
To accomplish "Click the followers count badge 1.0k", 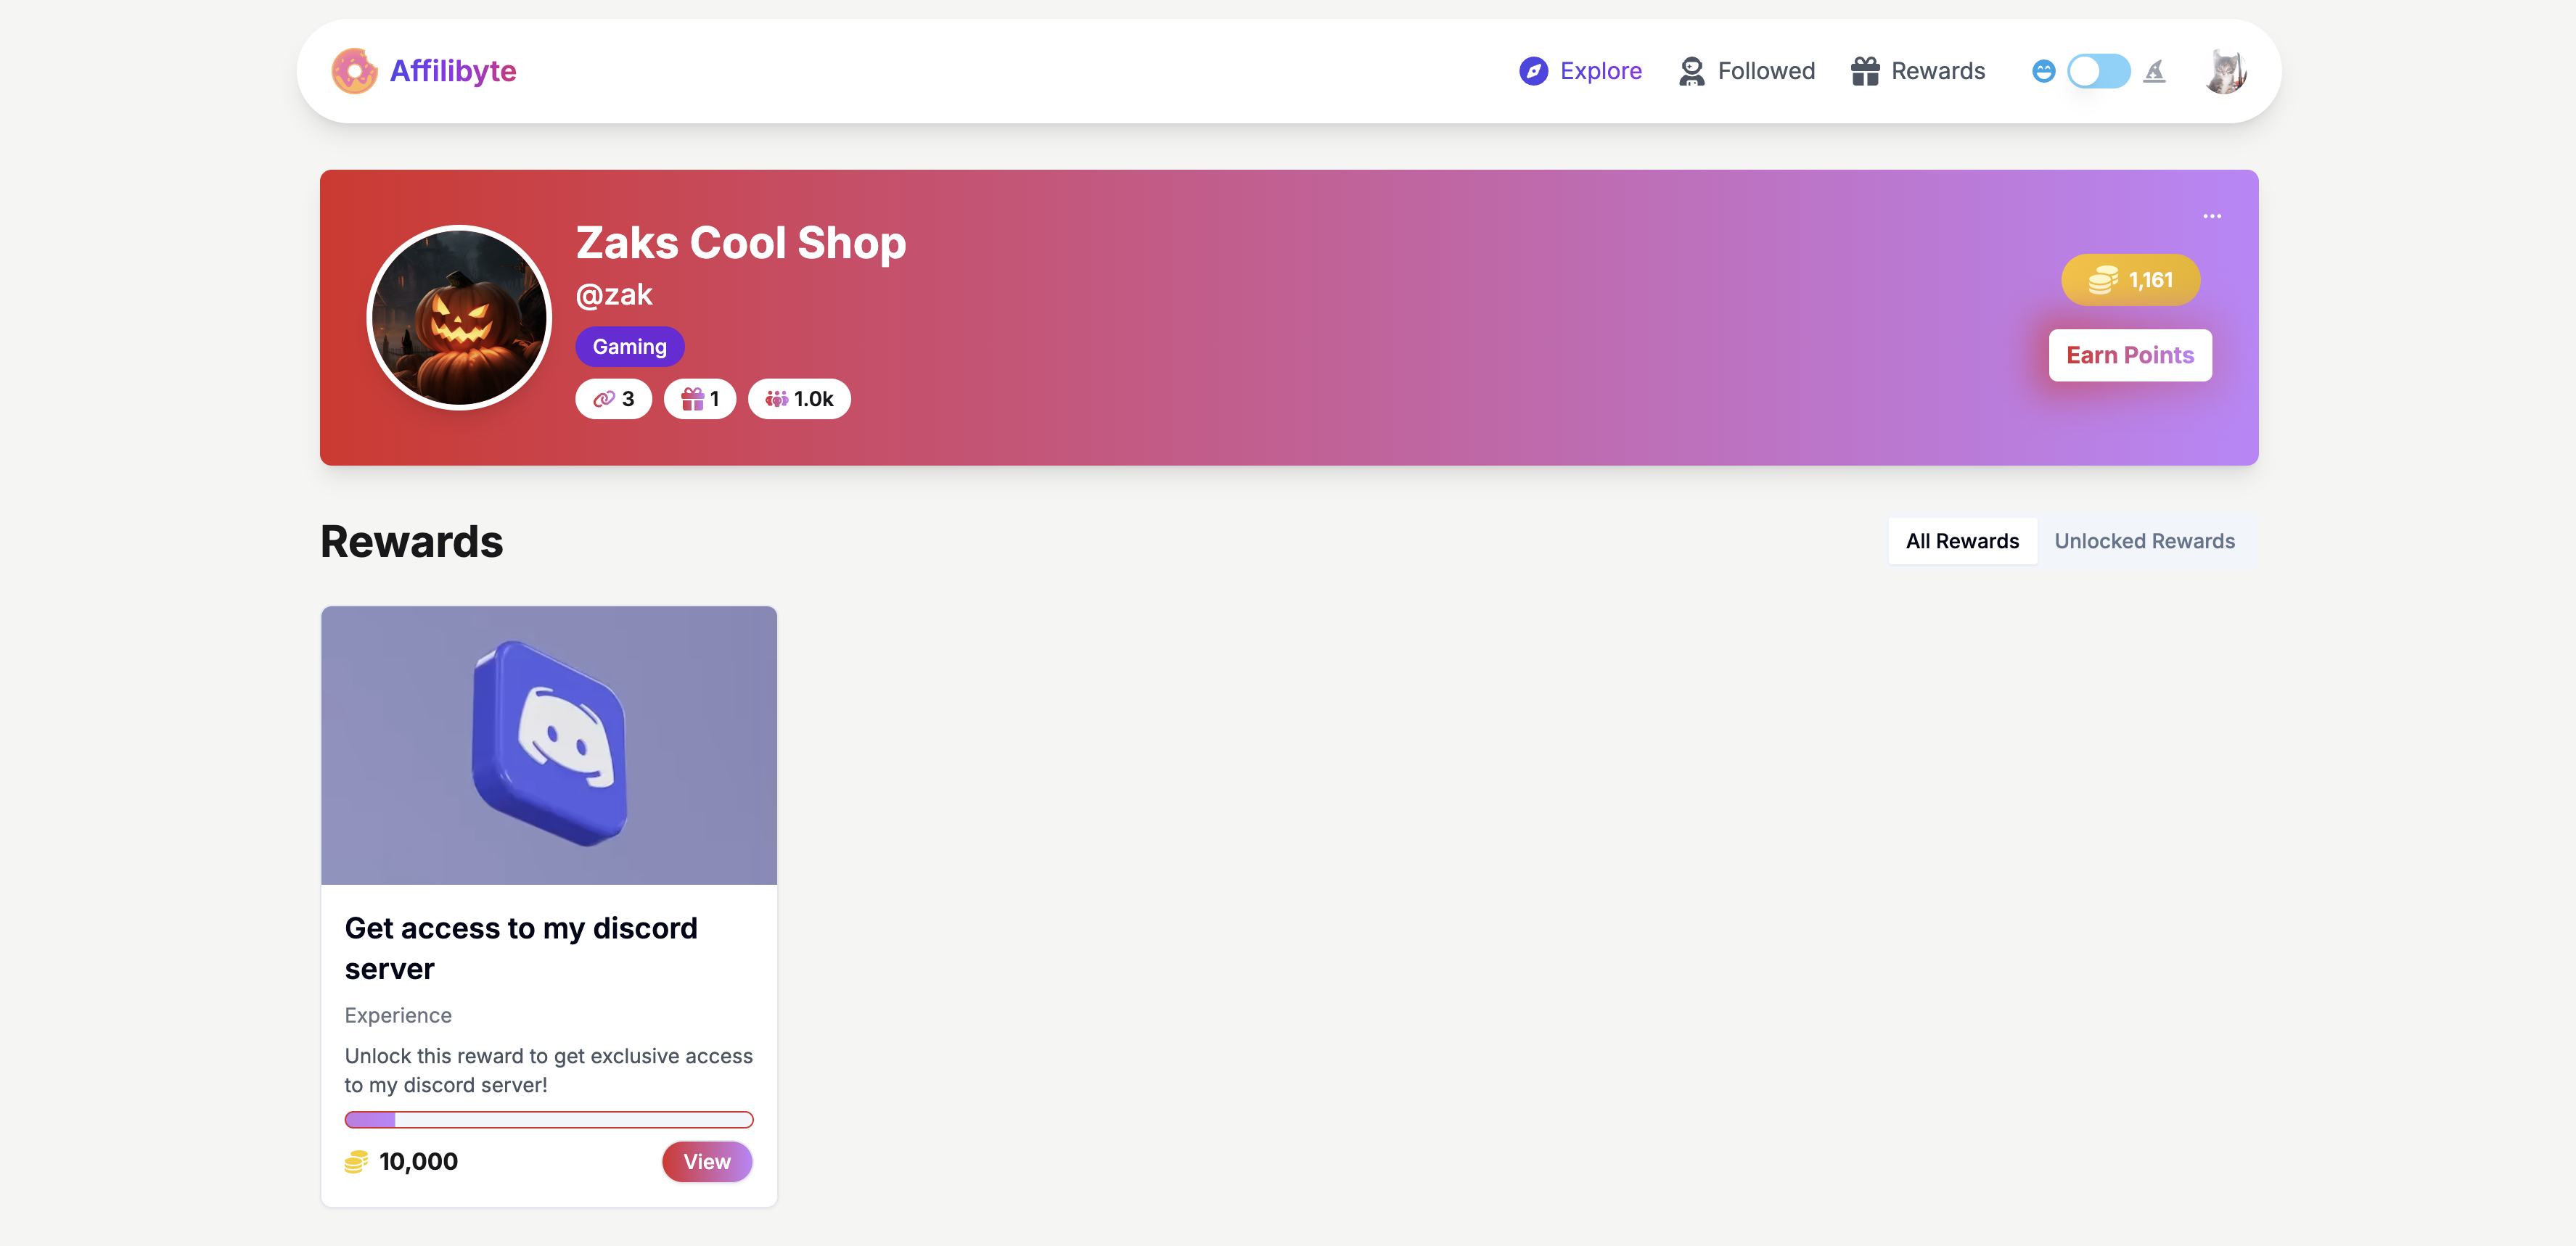I will 798,399.
